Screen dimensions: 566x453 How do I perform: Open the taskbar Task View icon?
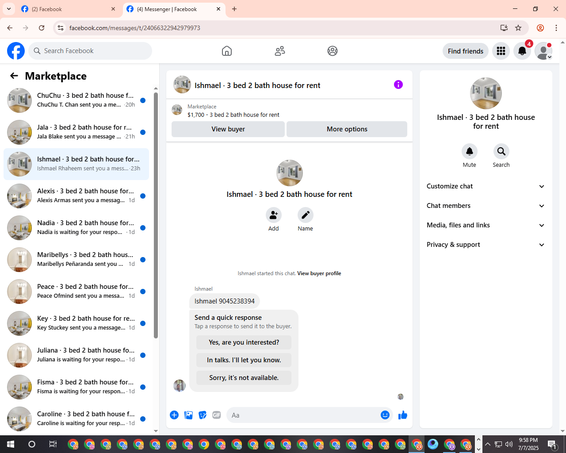(x=53, y=444)
